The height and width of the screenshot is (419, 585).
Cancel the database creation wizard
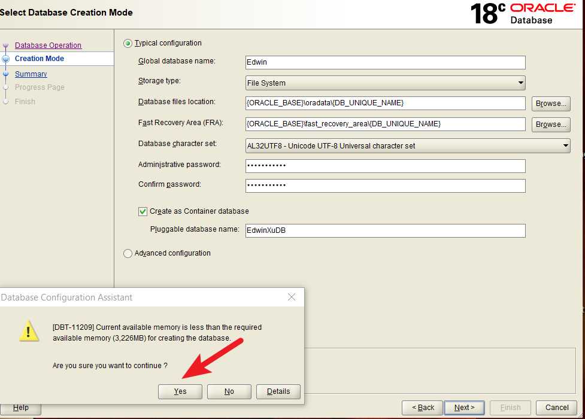point(557,408)
